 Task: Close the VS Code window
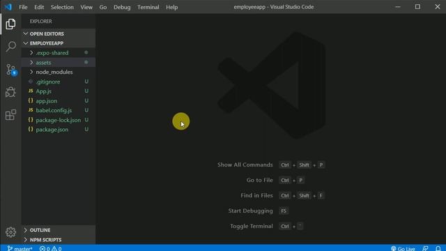click(438, 7)
